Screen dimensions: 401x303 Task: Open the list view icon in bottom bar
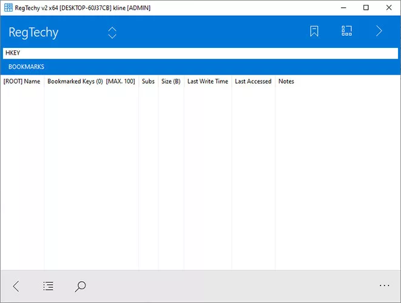(x=48, y=286)
